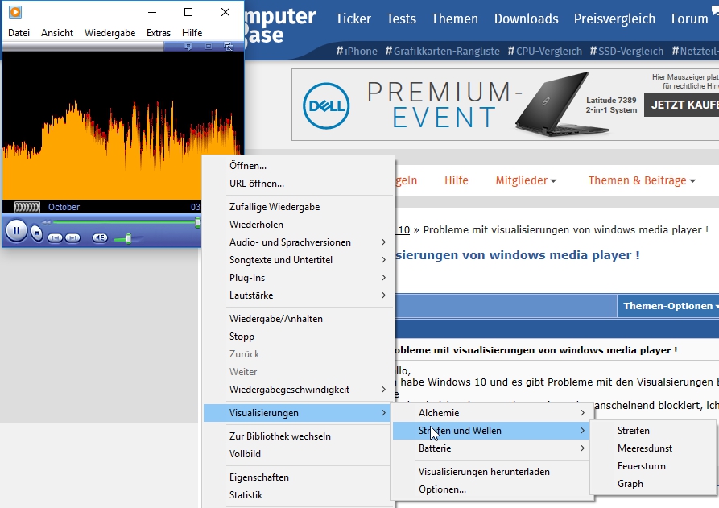
Task: Expand the Wiedergabegeschwindigkeit submenu
Action: (x=299, y=390)
